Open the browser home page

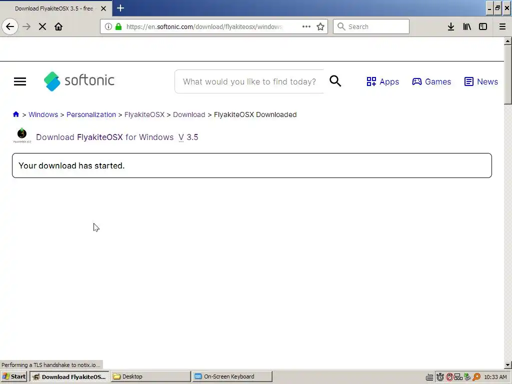[58, 26]
